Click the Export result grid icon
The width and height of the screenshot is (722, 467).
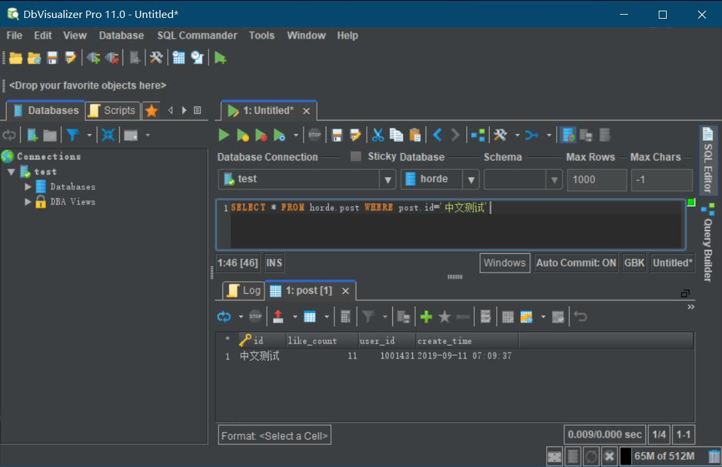click(278, 316)
